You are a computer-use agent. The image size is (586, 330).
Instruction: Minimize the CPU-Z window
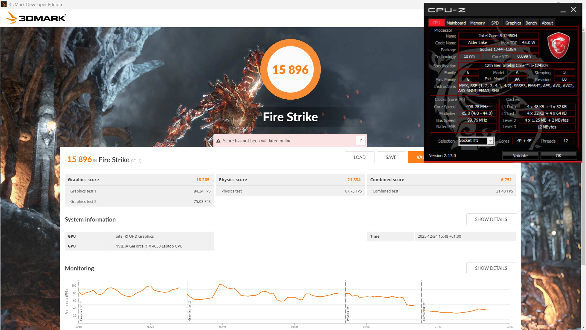coord(563,10)
